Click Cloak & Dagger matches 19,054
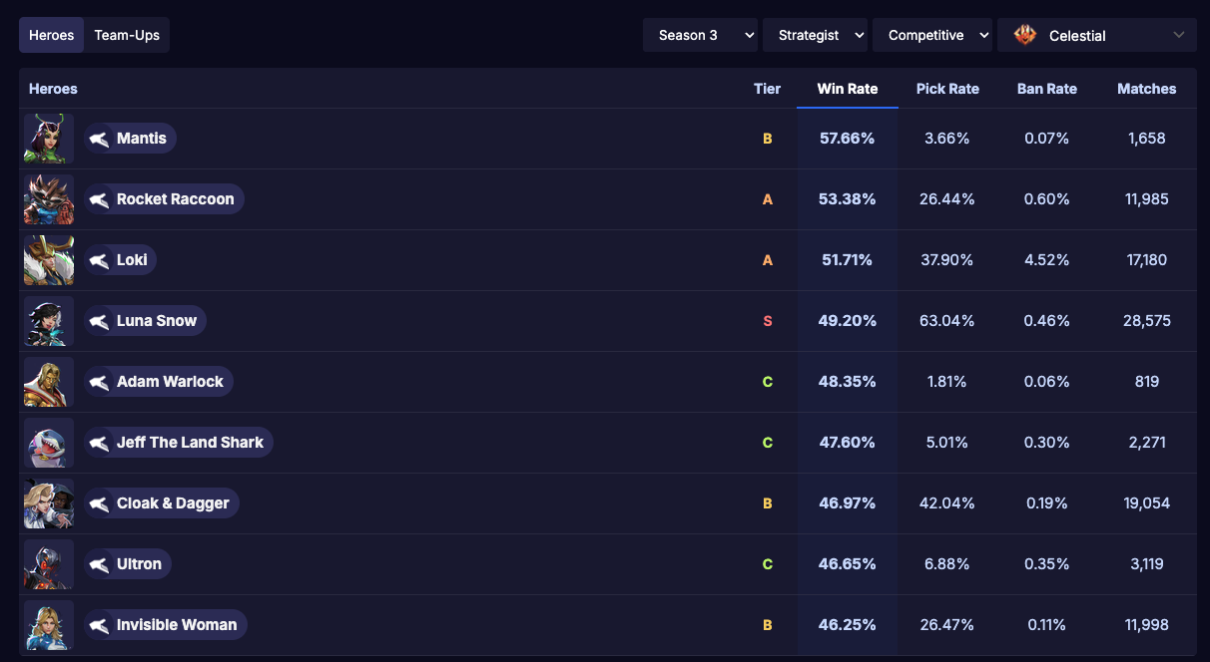 click(x=1147, y=503)
